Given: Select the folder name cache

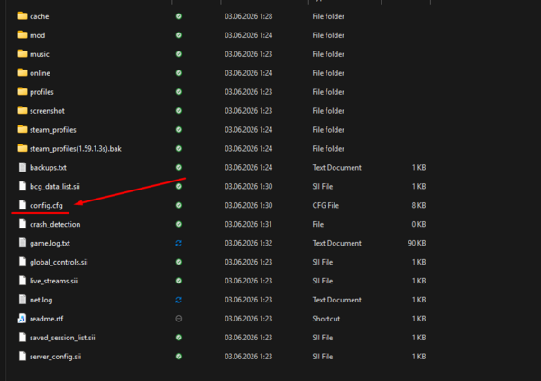Looking at the screenshot, I should coord(40,16).
